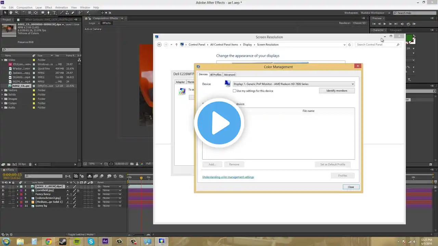438x246 pixels.
Task: Open 'Understanding color management settings' link
Action: click(x=228, y=177)
